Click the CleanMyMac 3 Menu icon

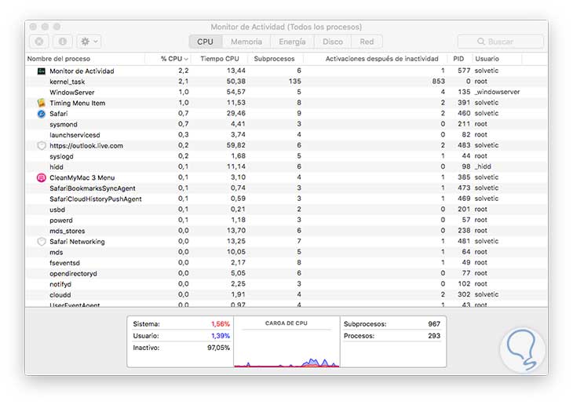pos(42,177)
